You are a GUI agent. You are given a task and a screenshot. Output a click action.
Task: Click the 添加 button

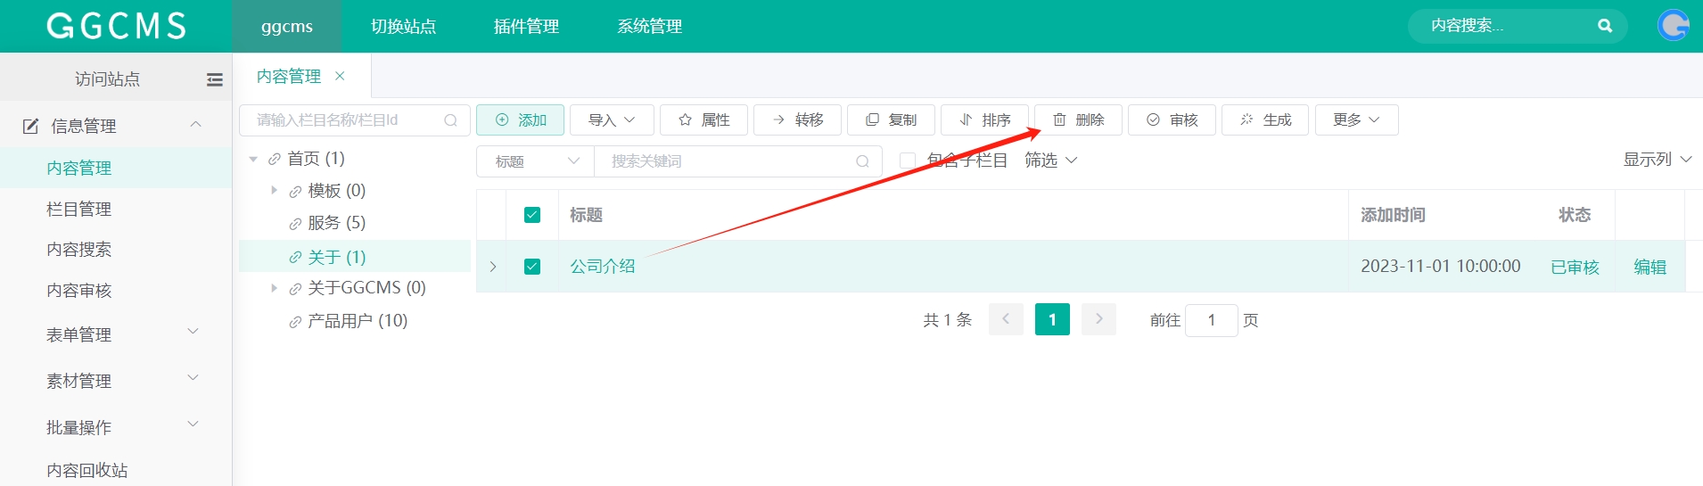click(x=520, y=119)
